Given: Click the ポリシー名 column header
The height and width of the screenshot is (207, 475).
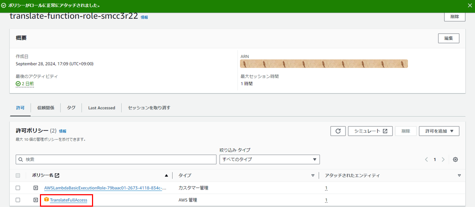Looking at the screenshot, I should (x=42, y=175).
